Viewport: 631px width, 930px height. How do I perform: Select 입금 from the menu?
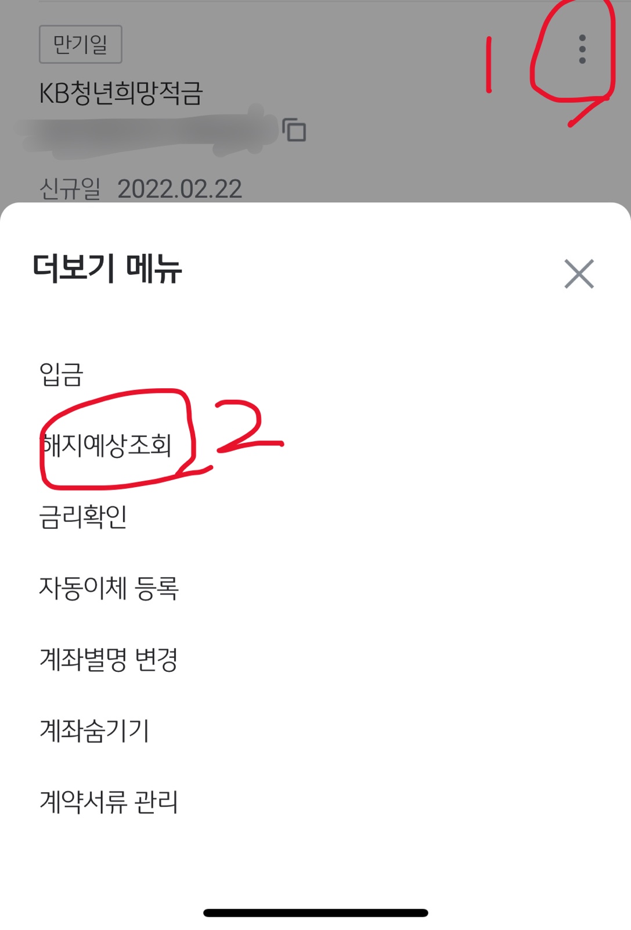[62, 374]
